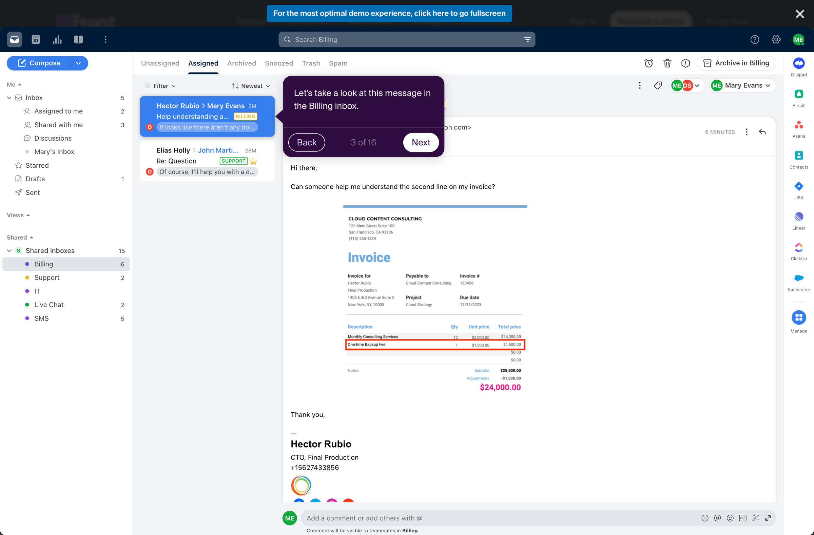Collapse the Shared inboxes chevron
Image resolution: width=814 pixels, height=535 pixels.
[x=9, y=251]
